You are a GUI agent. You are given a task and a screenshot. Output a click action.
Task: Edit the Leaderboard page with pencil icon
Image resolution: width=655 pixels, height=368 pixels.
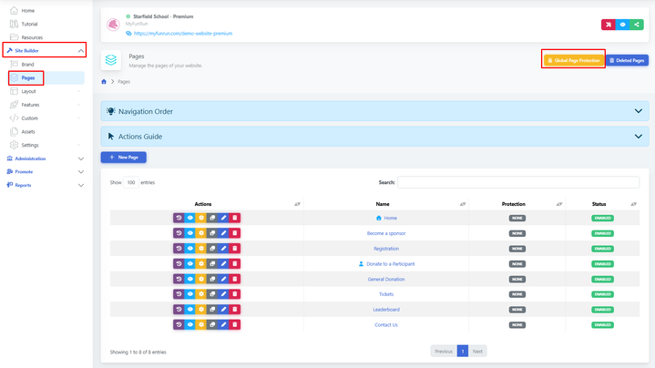224,310
